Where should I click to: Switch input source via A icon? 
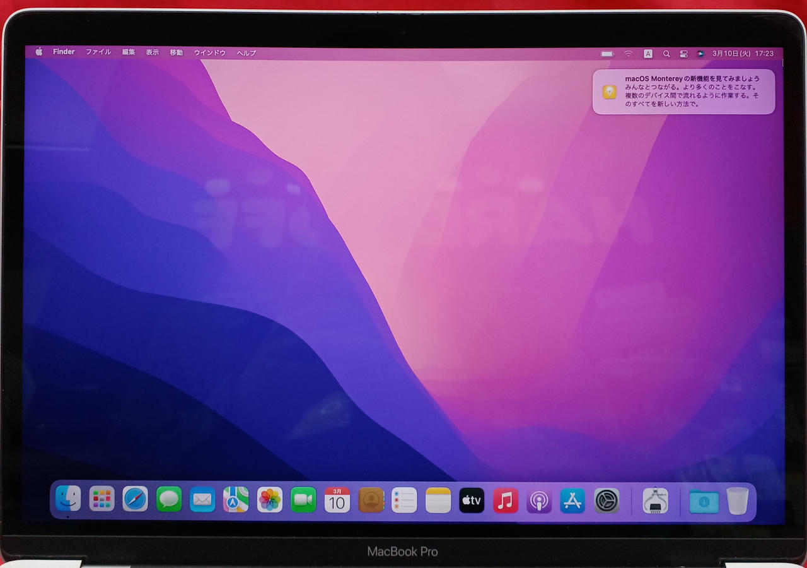tap(647, 54)
